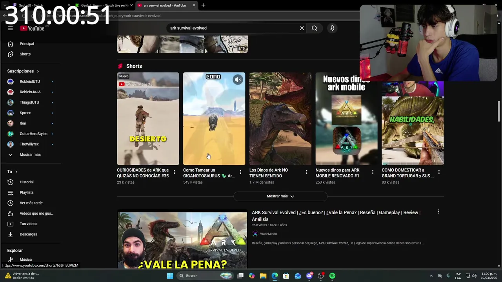Open the taskbar clock and date
The height and width of the screenshot is (282, 502).
click(x=489, y=276)
